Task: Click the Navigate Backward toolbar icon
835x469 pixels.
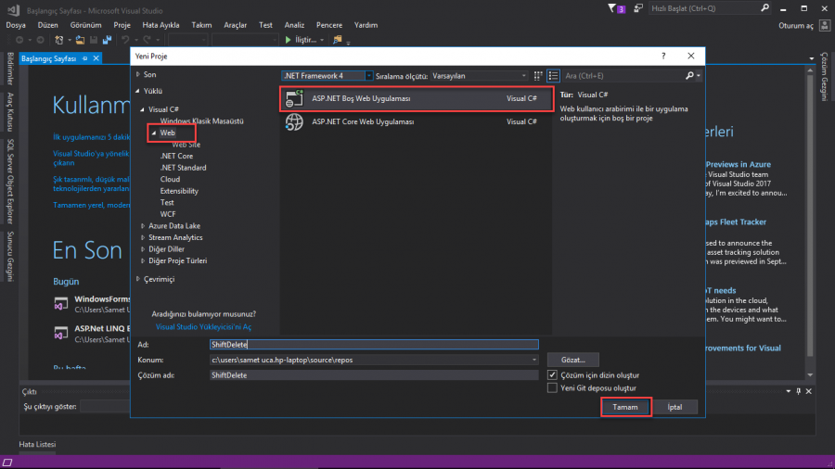Action: pos(19,40)
